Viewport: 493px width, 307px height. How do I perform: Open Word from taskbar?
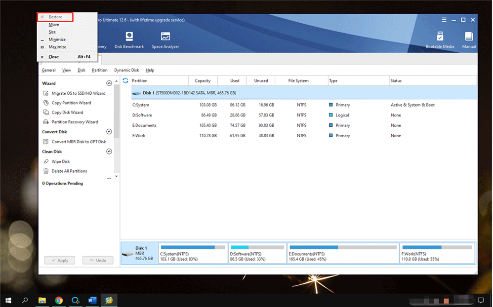[x=92, y=301]
